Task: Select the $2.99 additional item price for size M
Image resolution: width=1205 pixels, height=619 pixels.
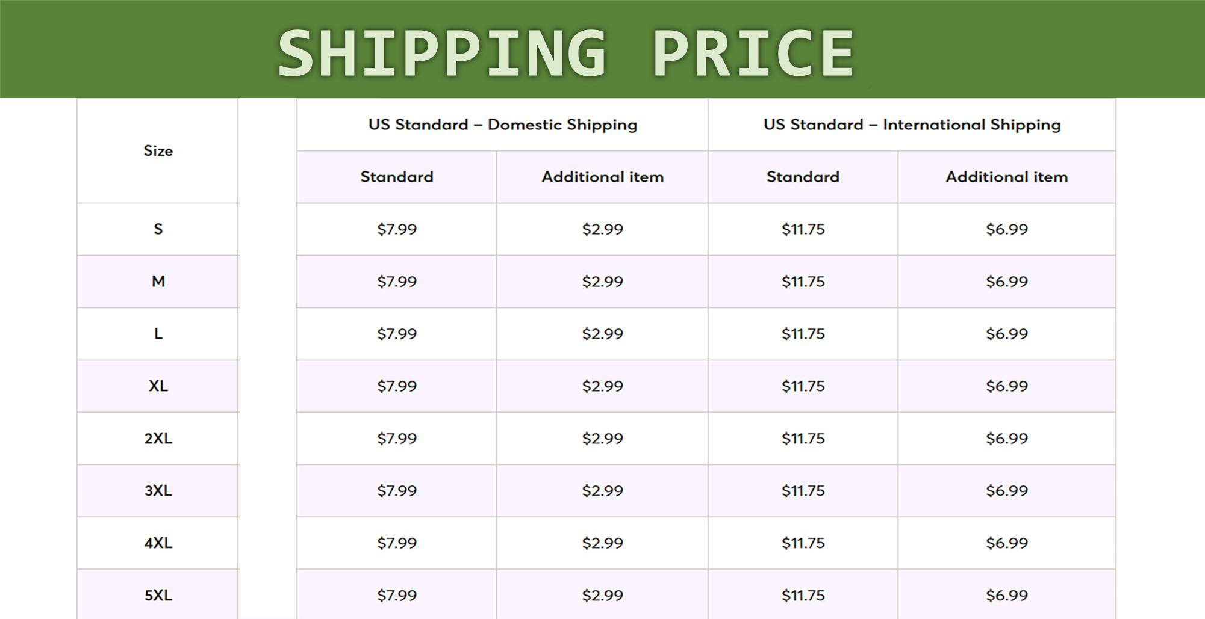Action: [x=603, y=282]
